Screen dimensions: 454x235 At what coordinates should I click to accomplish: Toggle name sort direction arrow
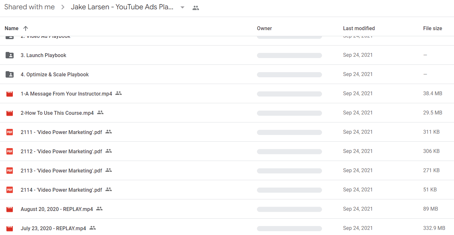point(26,28)
